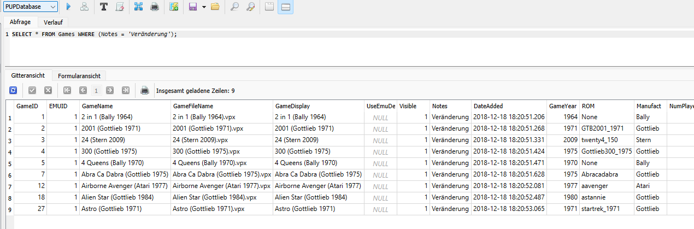Open the PUPDatabase dropdown

coord(31,7)
